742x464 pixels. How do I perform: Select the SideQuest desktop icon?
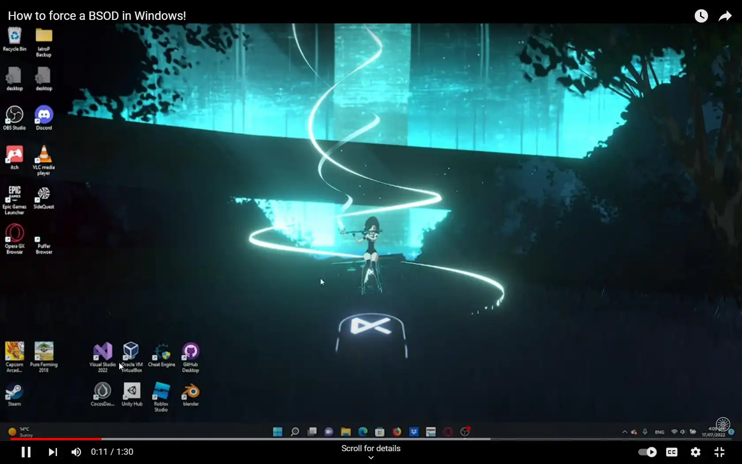44,197
